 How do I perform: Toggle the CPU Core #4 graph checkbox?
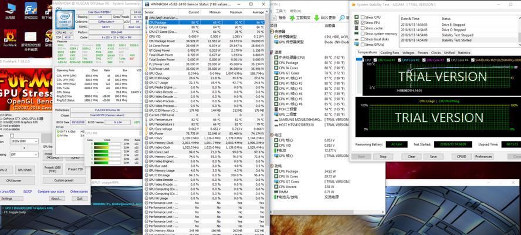click(x=449, y=61)
